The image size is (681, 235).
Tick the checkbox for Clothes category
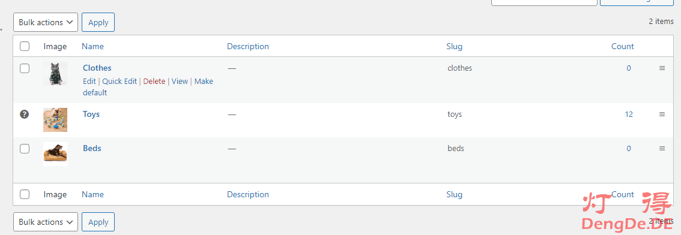25,68
